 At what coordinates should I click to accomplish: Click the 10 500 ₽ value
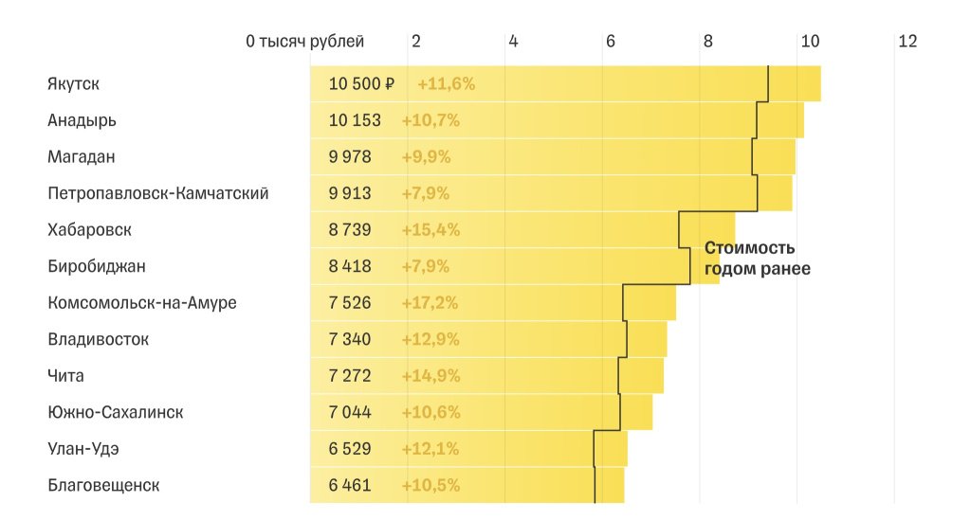point(361,84)
